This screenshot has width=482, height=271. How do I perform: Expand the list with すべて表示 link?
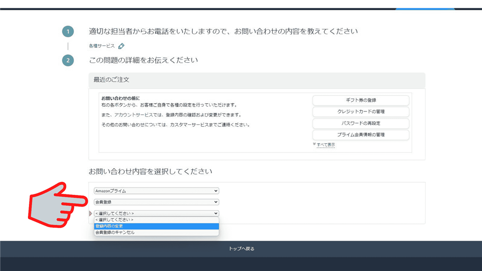click(x=326, y=145)
